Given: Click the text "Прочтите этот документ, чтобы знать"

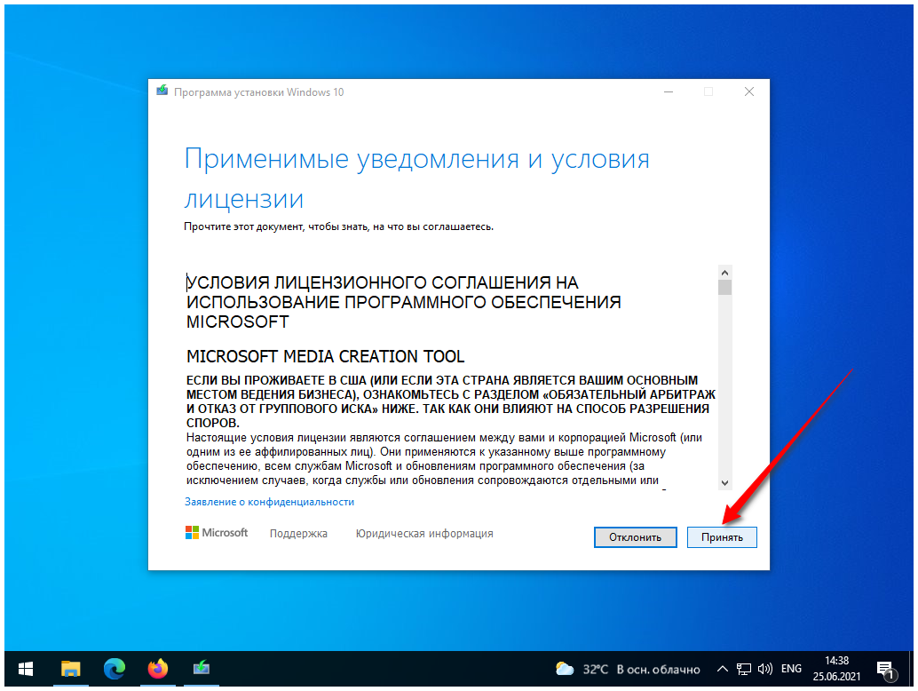Looking at the screenshot, I should click(276, 226).
